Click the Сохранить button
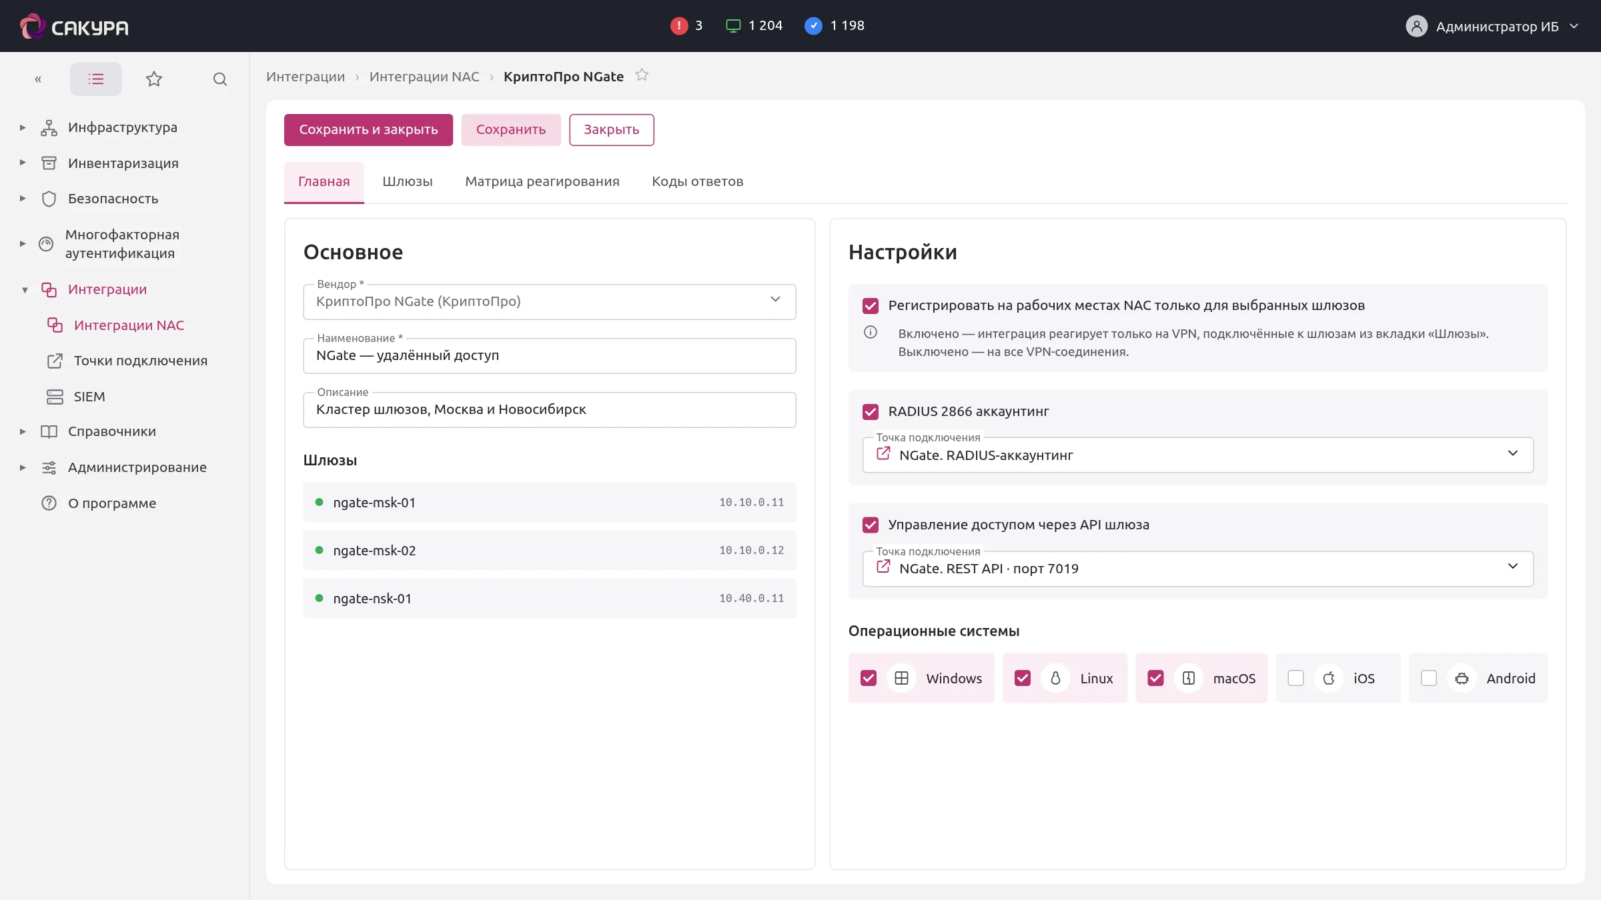Viewport: 1601px width, 900px height. [511, 129]
